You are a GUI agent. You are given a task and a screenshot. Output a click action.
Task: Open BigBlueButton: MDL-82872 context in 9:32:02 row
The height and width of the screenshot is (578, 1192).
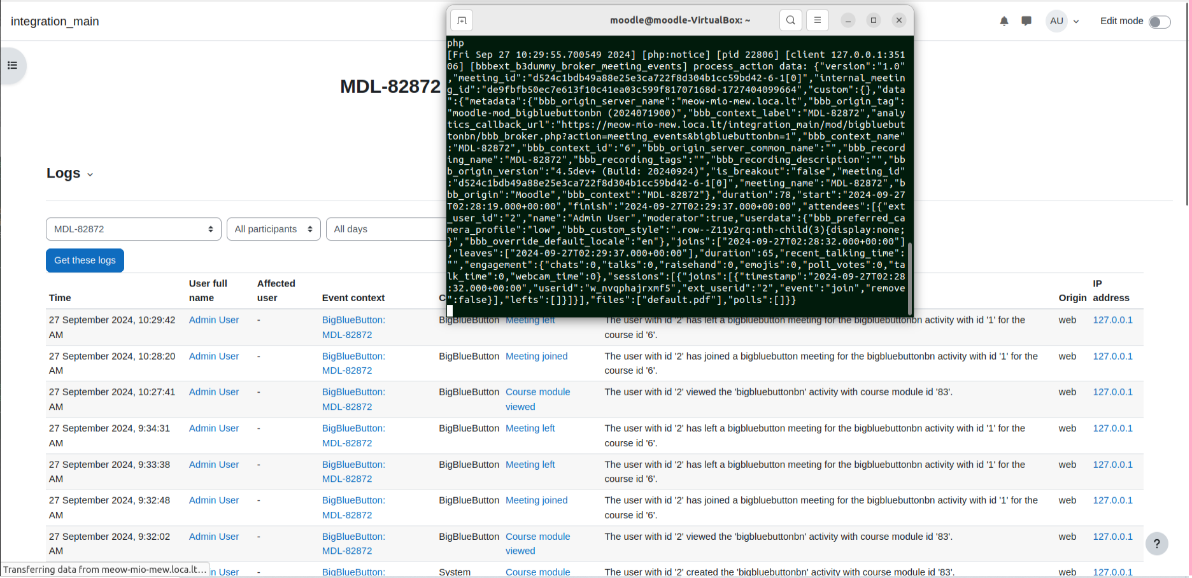coord(353,544)
